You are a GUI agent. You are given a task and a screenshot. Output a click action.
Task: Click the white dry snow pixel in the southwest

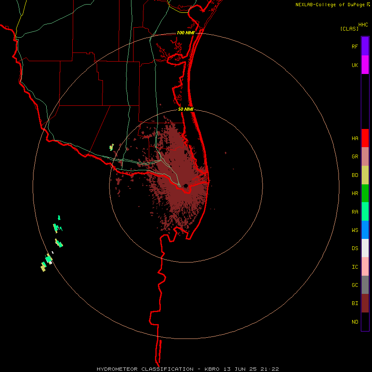pyautogui.click(x=52, y=253)
